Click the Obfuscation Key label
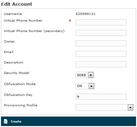Viewport: 137px width, 127px height. (18, 95)
